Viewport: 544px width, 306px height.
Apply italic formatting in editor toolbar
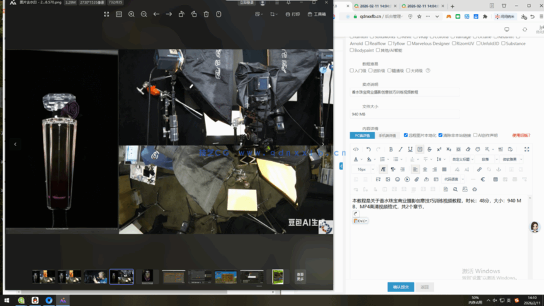point(400,149)
